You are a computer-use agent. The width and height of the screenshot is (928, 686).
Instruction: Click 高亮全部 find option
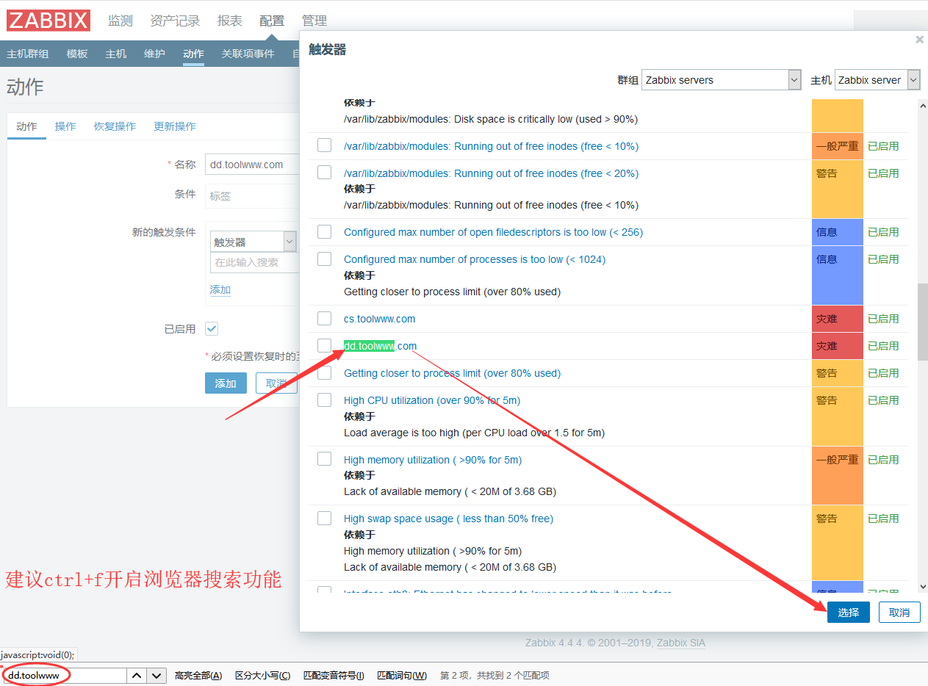[198, 676]
